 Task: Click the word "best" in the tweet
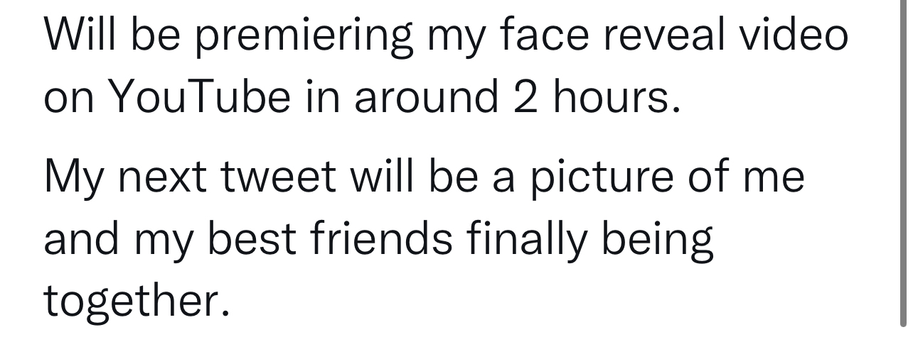[x=252, y=238]
